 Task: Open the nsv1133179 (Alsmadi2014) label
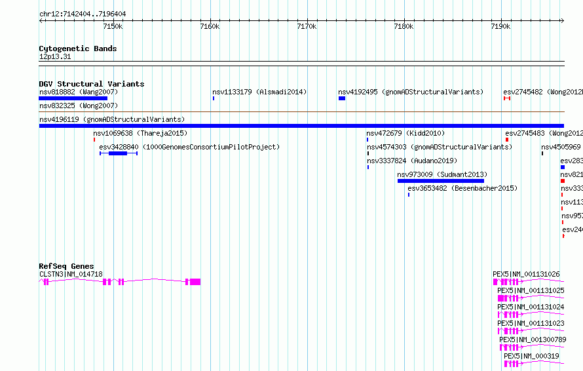pyautogui.click(x=259, y=92)
